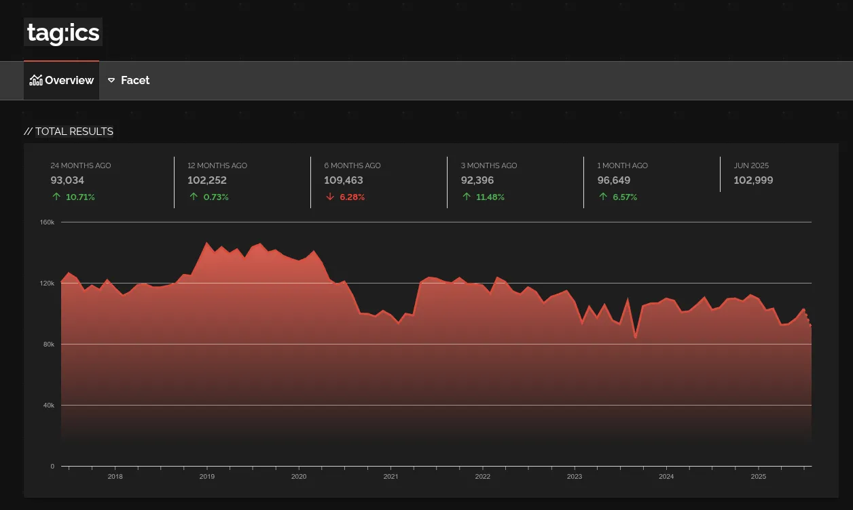The width and height of the screenshot is (853, 510).
Task: Click the tag:ics logo
Action: click(x=63, y=33)
